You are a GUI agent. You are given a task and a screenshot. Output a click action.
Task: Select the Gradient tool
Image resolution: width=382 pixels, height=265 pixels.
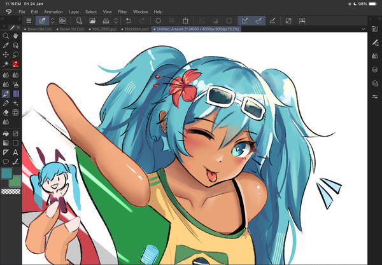click(x=6, y=143)
